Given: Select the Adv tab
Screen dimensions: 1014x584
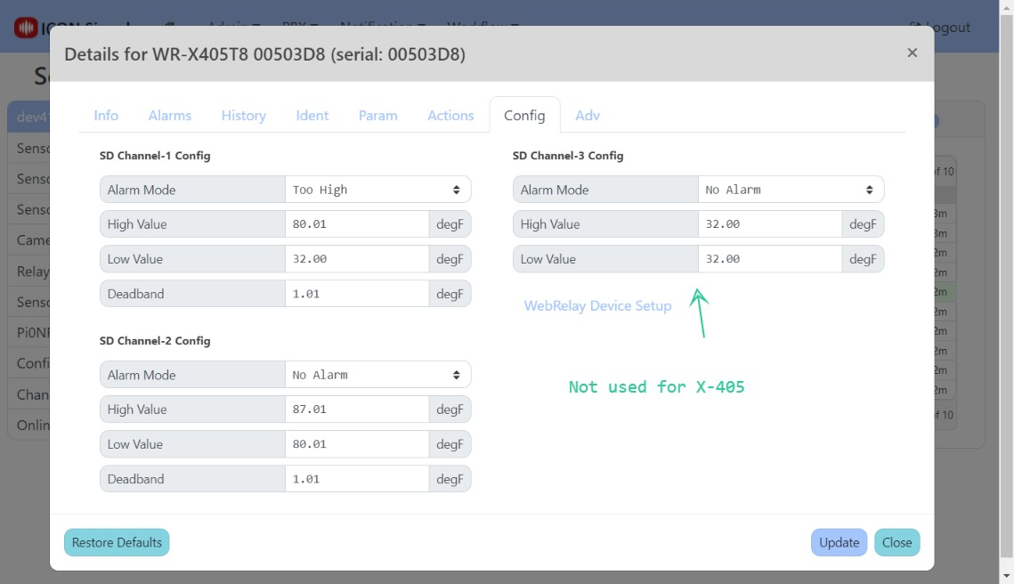Looking at the screenshot, I should pyautogui.click(x=588, y=115).
